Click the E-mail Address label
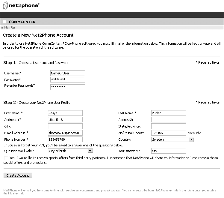 (16, 133)
